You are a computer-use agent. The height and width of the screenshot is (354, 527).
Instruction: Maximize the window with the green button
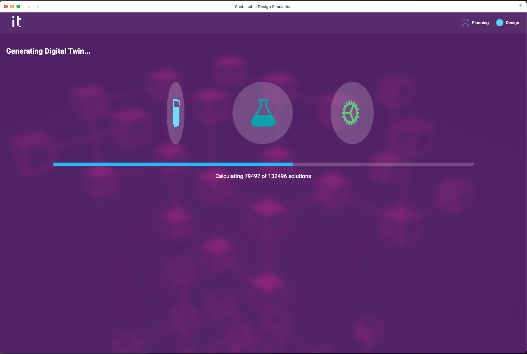[18, 7]
